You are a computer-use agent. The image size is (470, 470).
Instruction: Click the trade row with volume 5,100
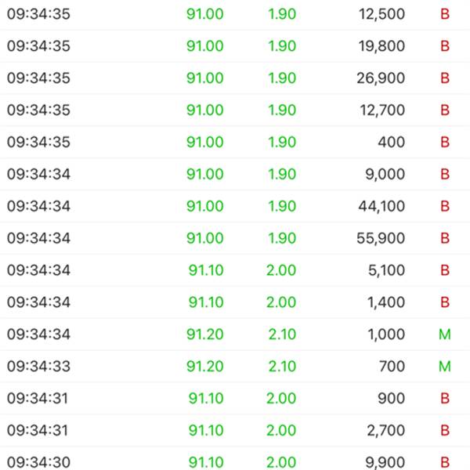pyautogui.click(x=235, y=270)
